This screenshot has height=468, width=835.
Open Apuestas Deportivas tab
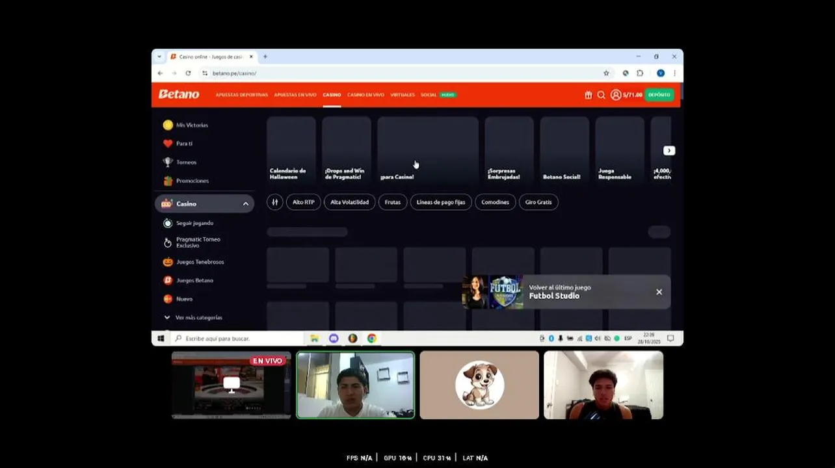(x=242, y=95)
